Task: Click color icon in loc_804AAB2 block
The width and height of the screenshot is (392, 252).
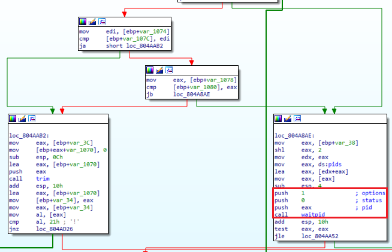Action: pyautogui.click(x=13, y=119)
